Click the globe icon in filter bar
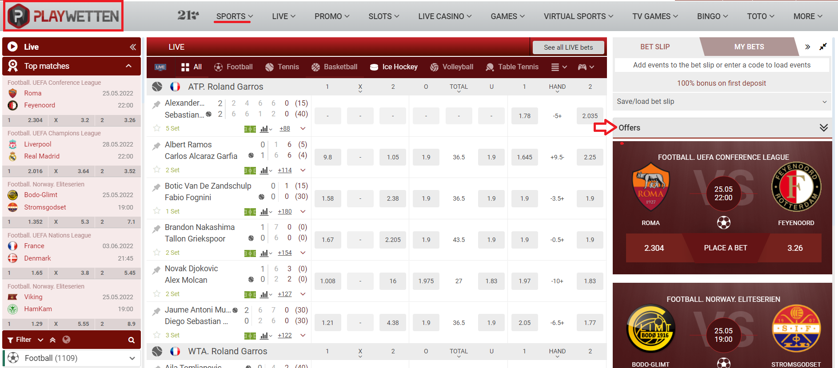 tap(66, 340)
